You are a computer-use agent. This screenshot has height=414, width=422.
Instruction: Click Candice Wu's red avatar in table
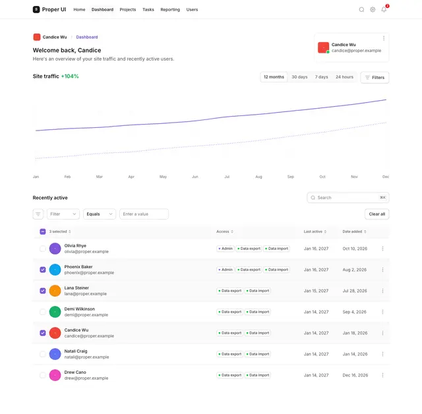tap(55, 333)
